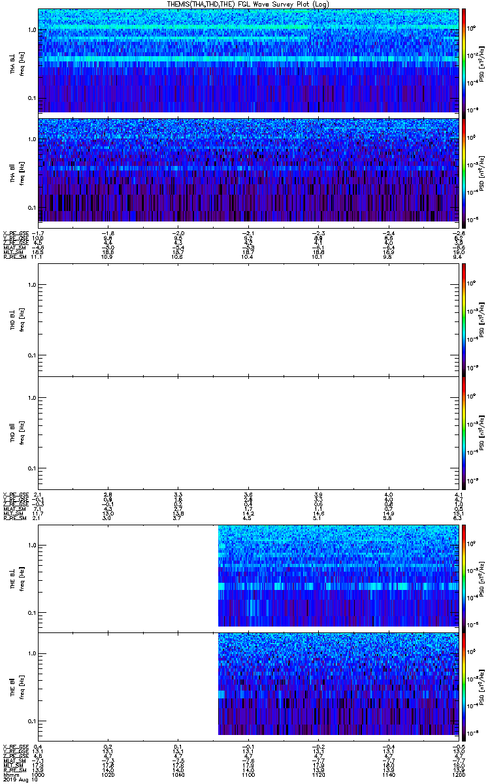This screenshot has height=784, width=490.
Task: Click the 0.1 frequency tick of THD B∥ panel
Action: 31,468
